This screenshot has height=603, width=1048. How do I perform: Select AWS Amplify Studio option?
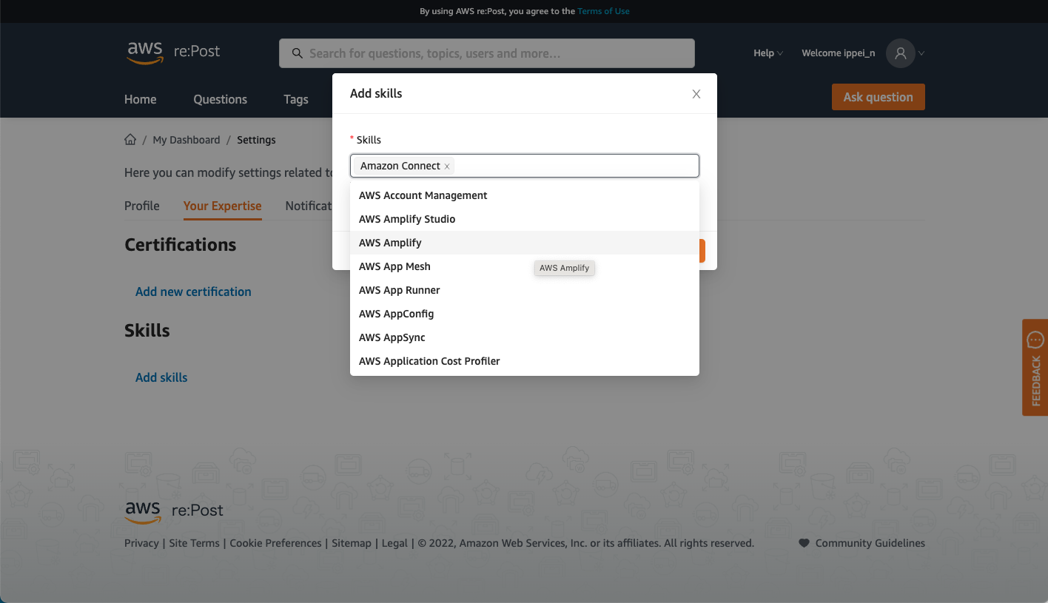(525, 219)
